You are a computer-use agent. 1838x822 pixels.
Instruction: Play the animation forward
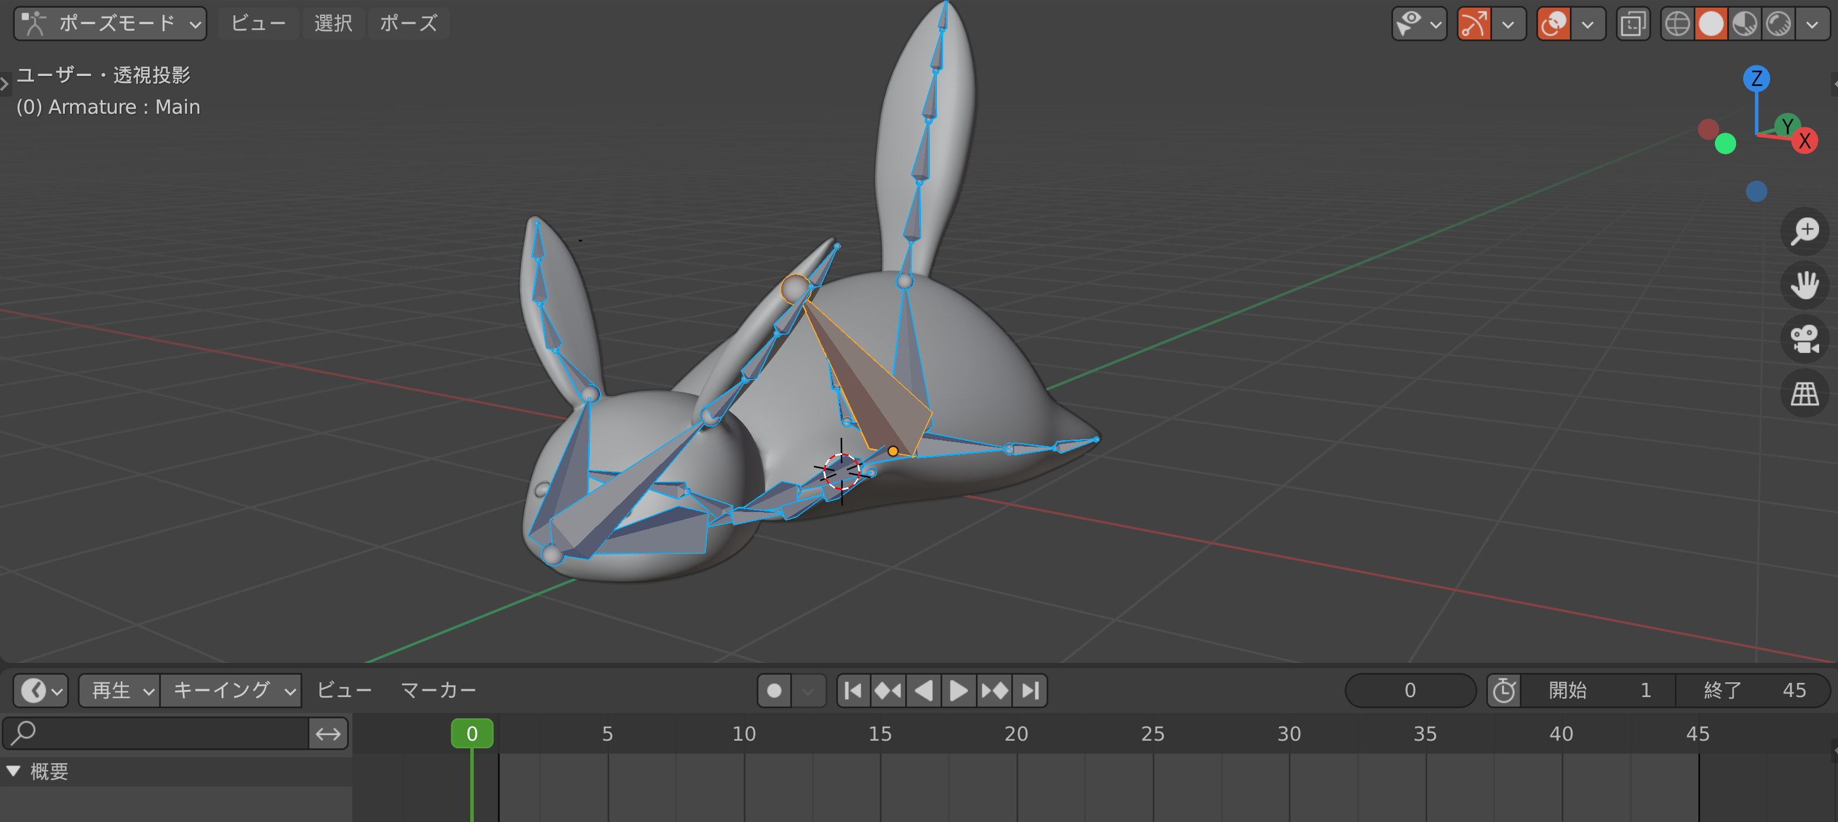click(959, 691)
